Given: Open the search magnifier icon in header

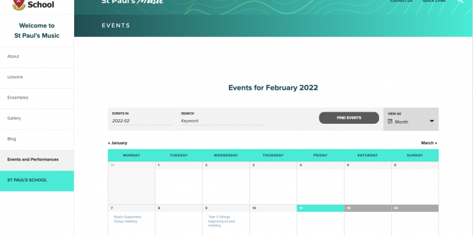Looking at the screenshot, I should (x=461, y=1).
